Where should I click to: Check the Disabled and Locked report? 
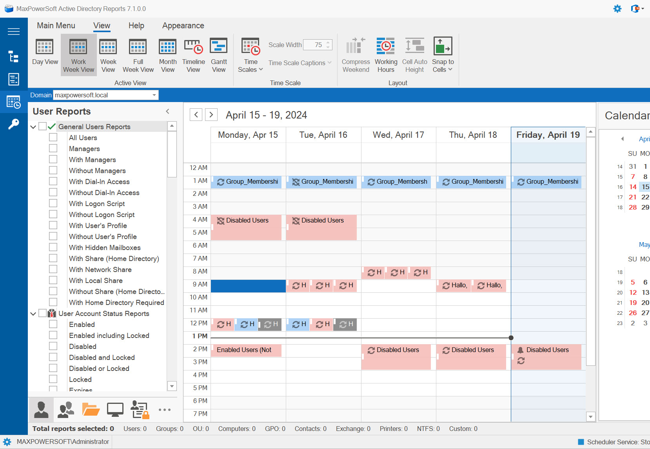pyautogui.click(x=53, y=357)
